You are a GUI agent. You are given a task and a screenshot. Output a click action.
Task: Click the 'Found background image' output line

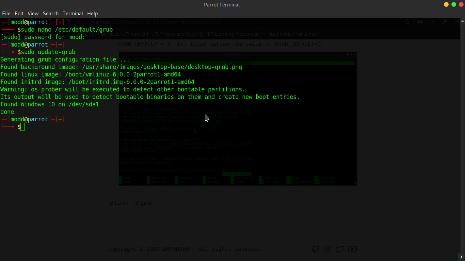tap(121, 67)
